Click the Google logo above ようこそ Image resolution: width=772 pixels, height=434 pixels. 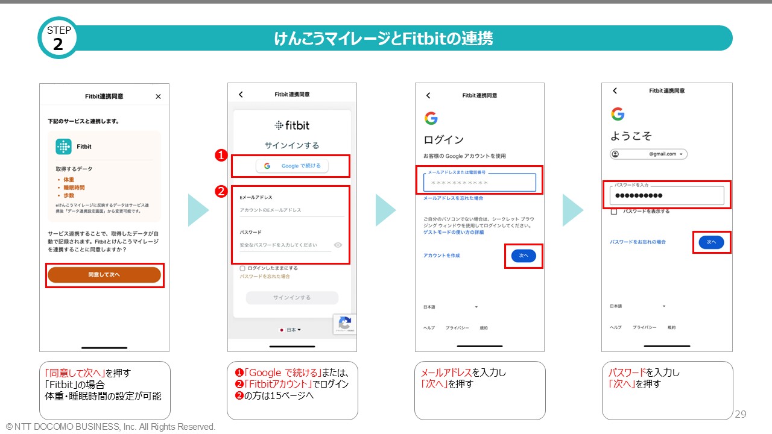pyautogui.click(x=617, y=114)
